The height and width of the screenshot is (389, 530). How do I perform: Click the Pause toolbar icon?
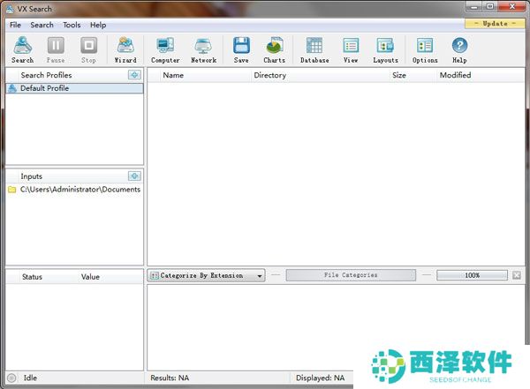click(56, 49)
